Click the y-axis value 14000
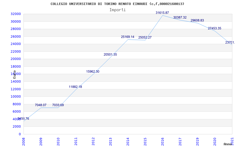Viewport: 235px width, 147px height. (x=16, y=82)
